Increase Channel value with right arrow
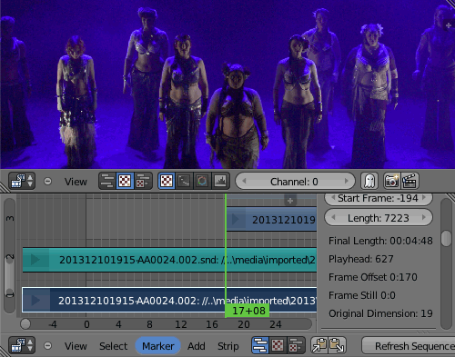Viewport: 455px width, 357px height. (x=347, y=181)
